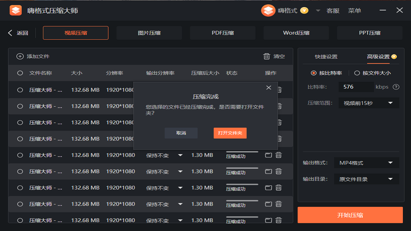Click the 添加文件 plus icon
Image resolution: width=411 pixels, height=231 pixels.
tap(20, 56)
